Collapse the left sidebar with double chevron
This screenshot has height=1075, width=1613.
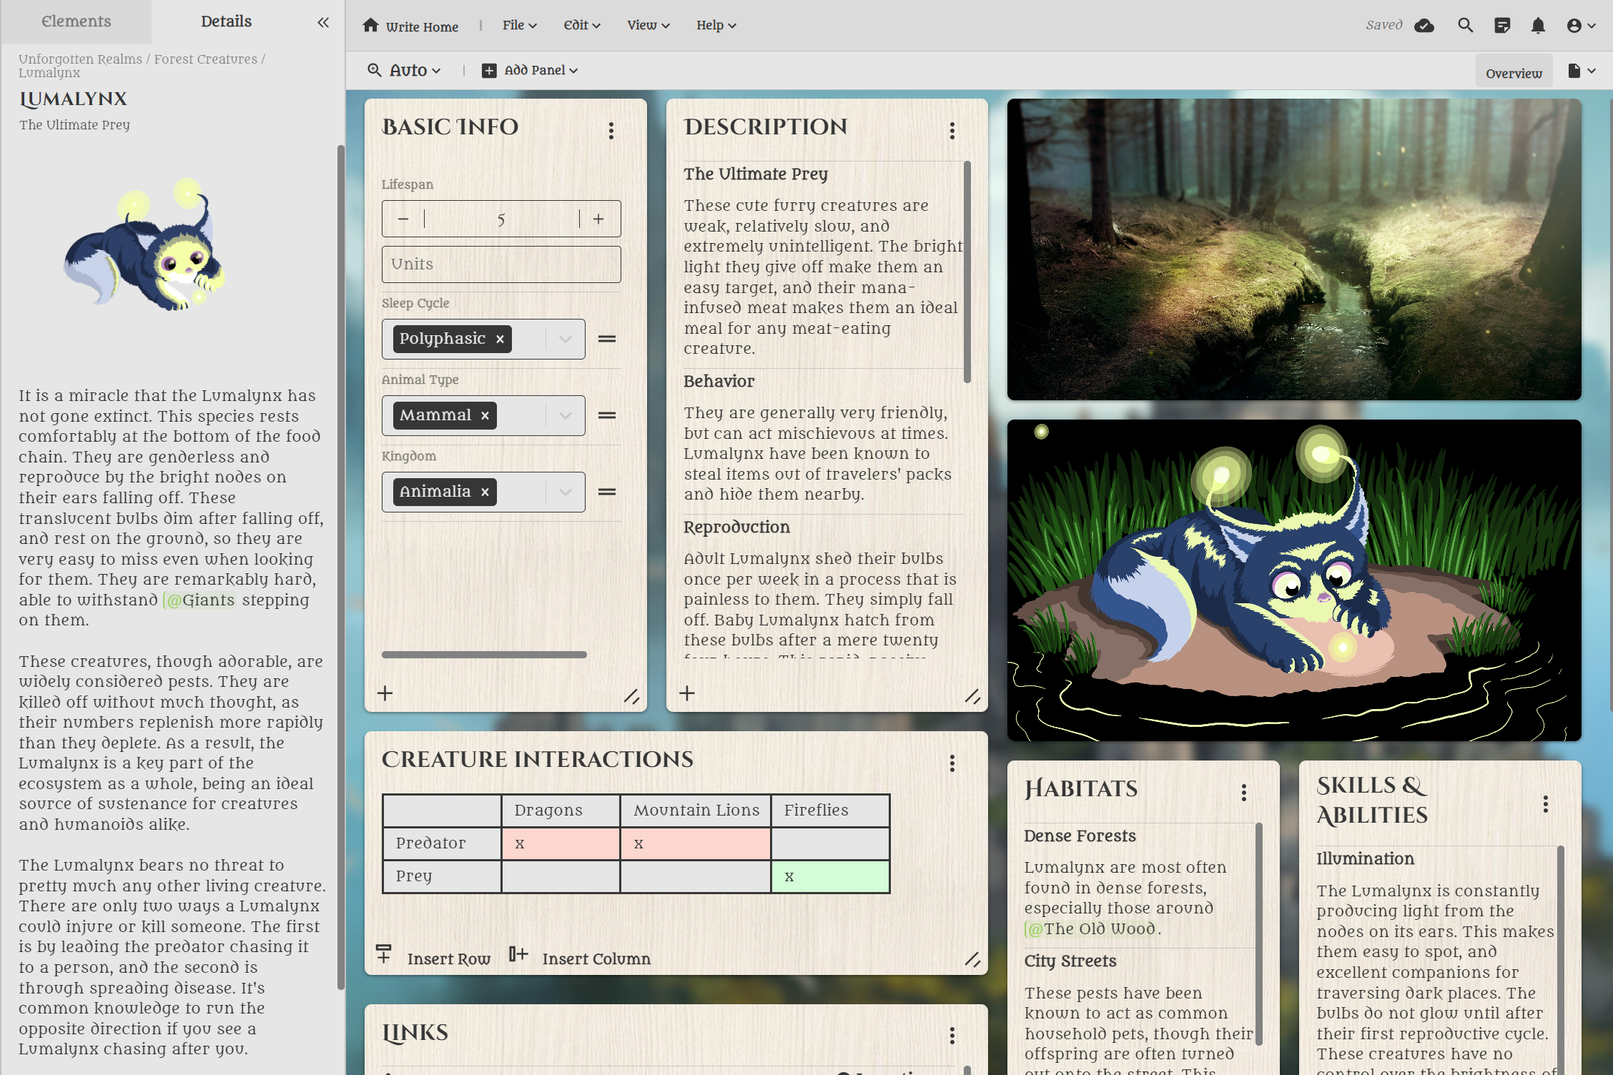[323, 22]
